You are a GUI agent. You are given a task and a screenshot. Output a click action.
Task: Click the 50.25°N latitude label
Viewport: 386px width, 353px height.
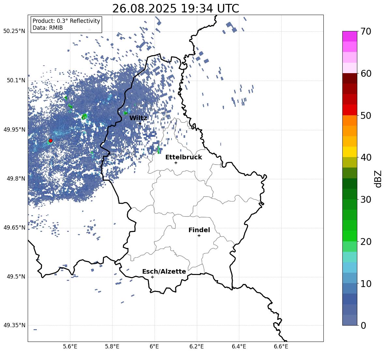pos(14,31)
